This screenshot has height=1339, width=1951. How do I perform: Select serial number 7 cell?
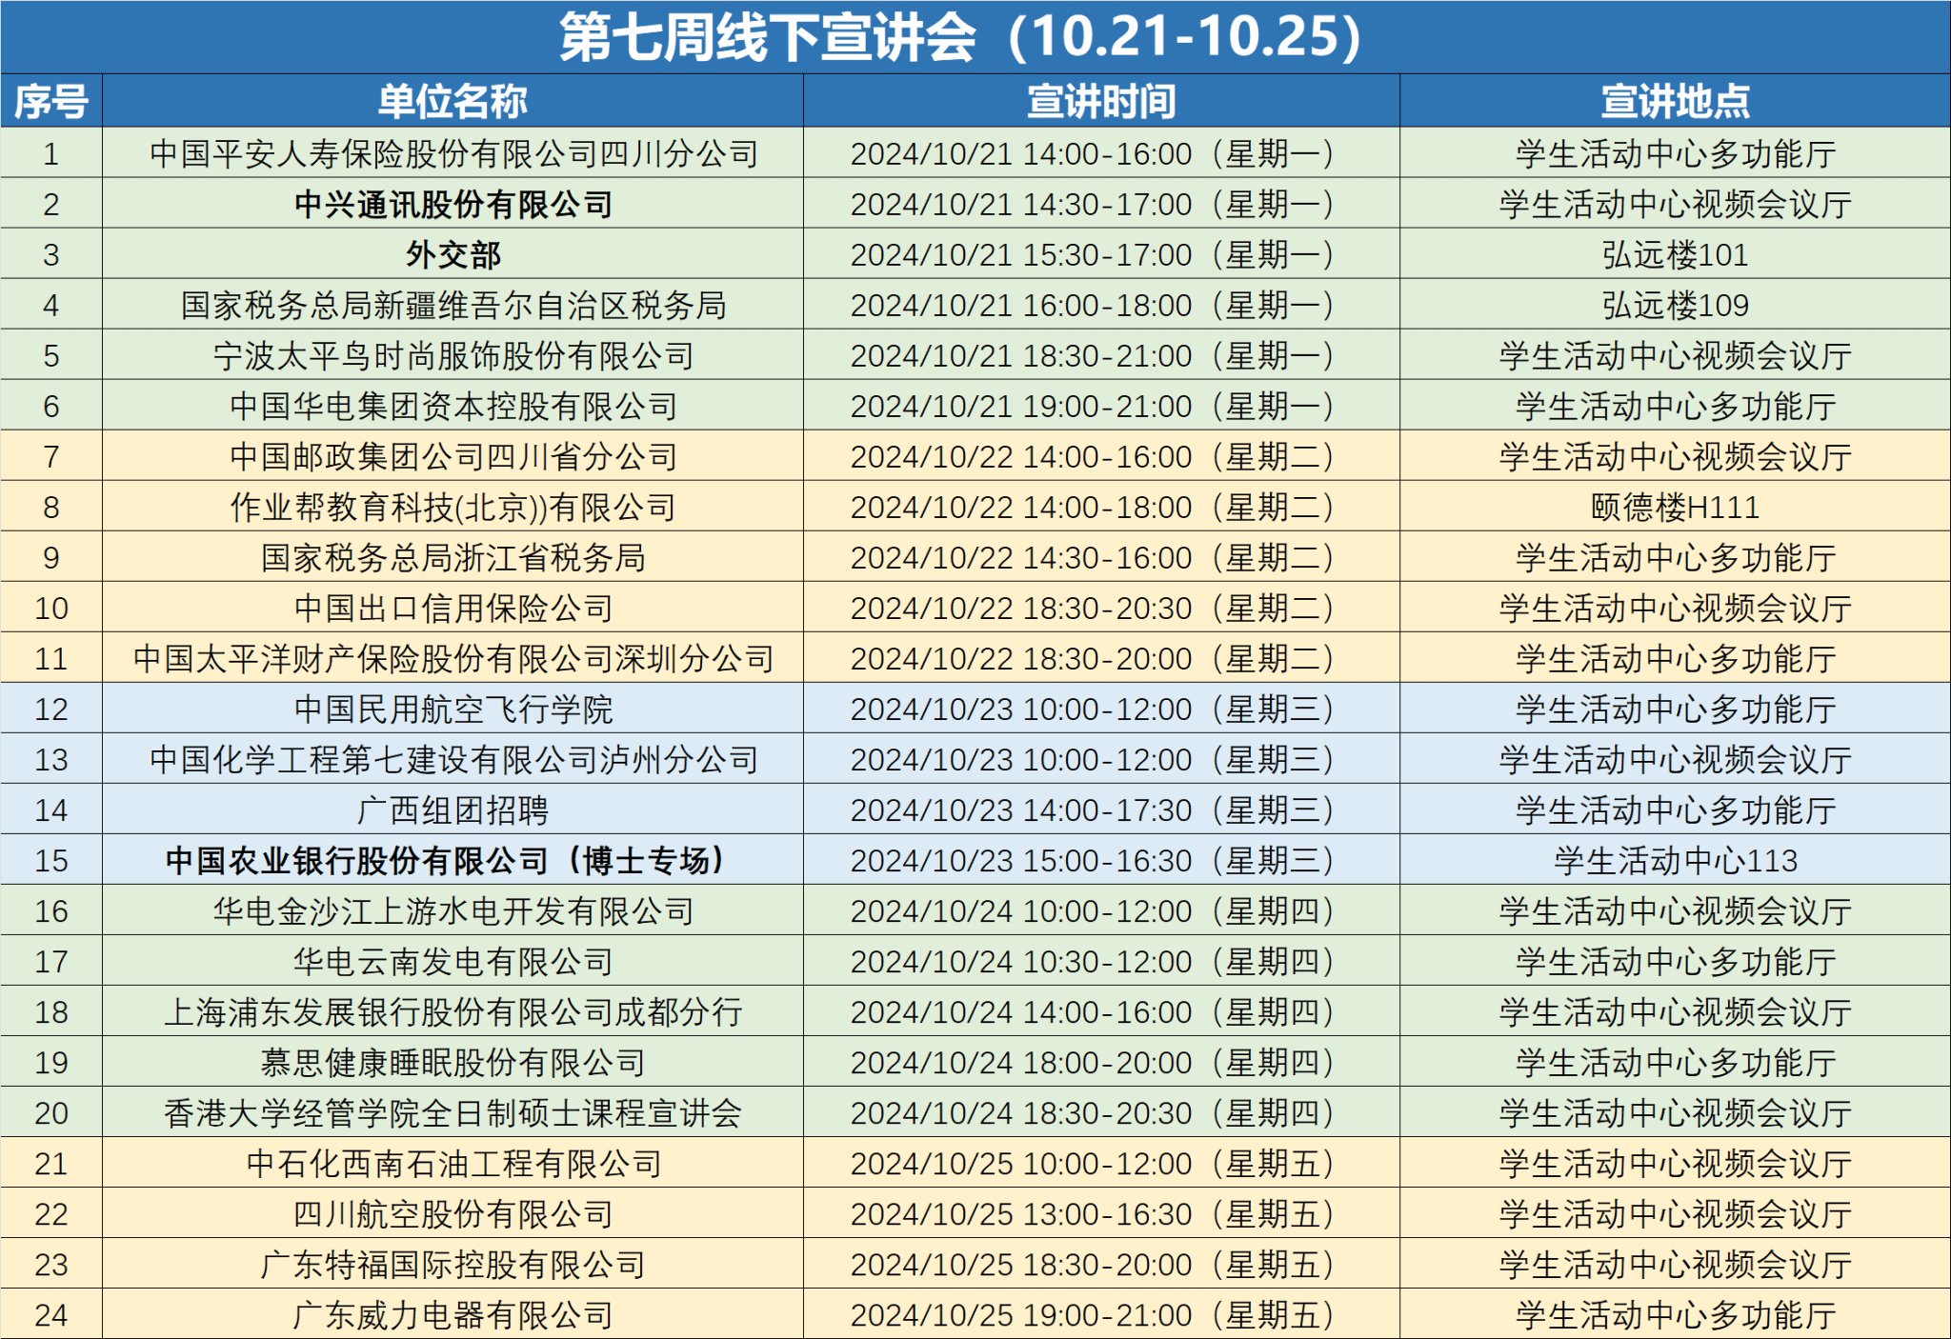(51, 456)
